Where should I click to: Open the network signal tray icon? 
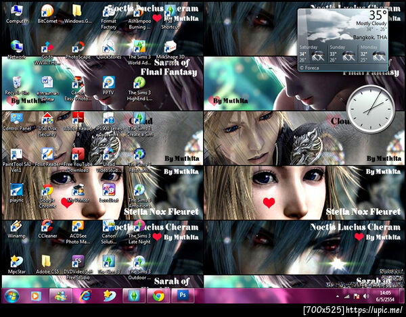point(347,296)
